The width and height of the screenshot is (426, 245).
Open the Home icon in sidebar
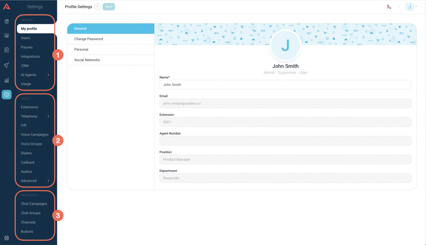click(x=7, y=21)
